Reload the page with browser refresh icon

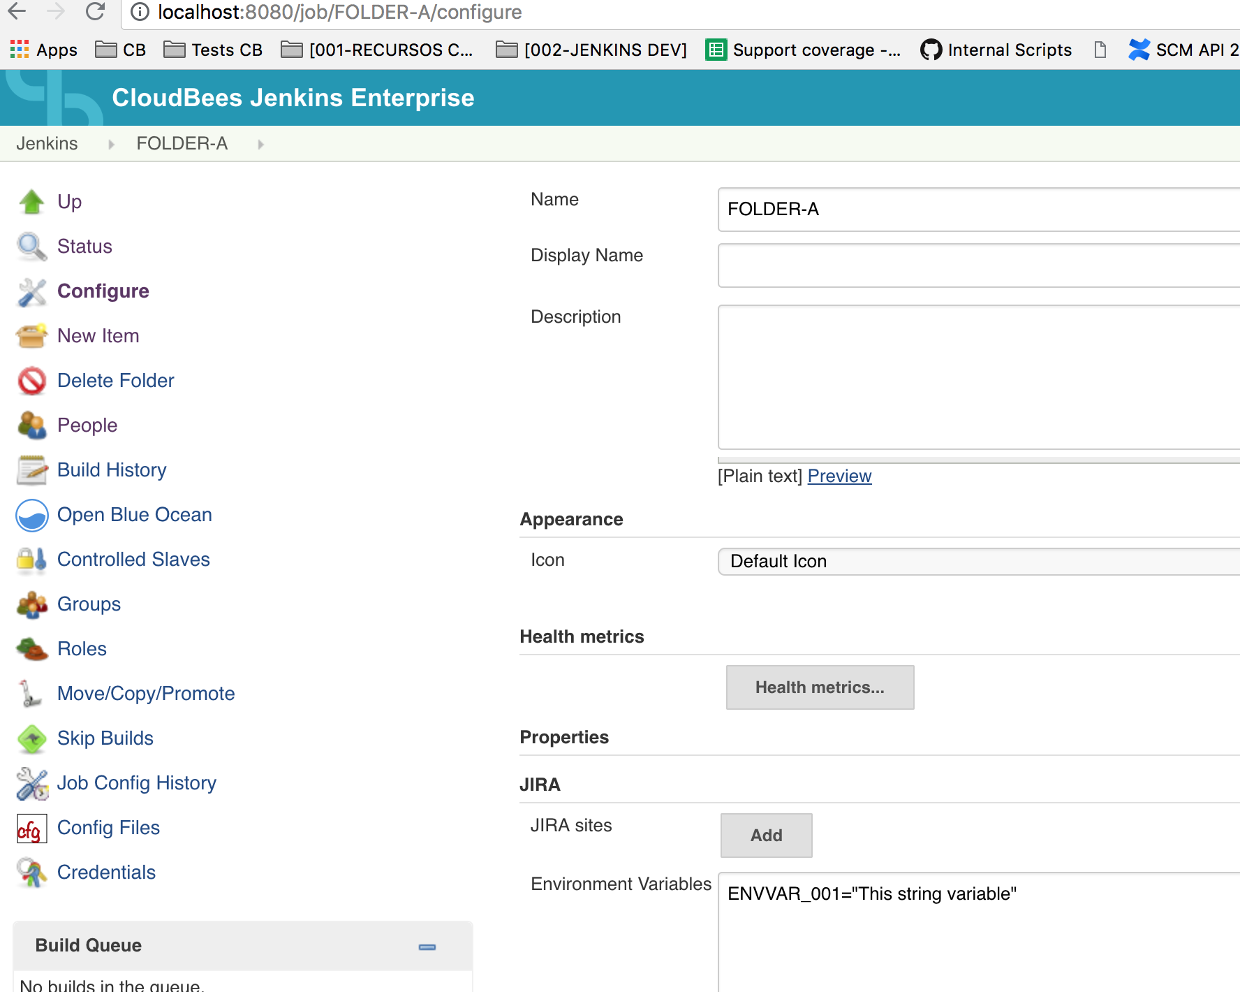[95, 12]
